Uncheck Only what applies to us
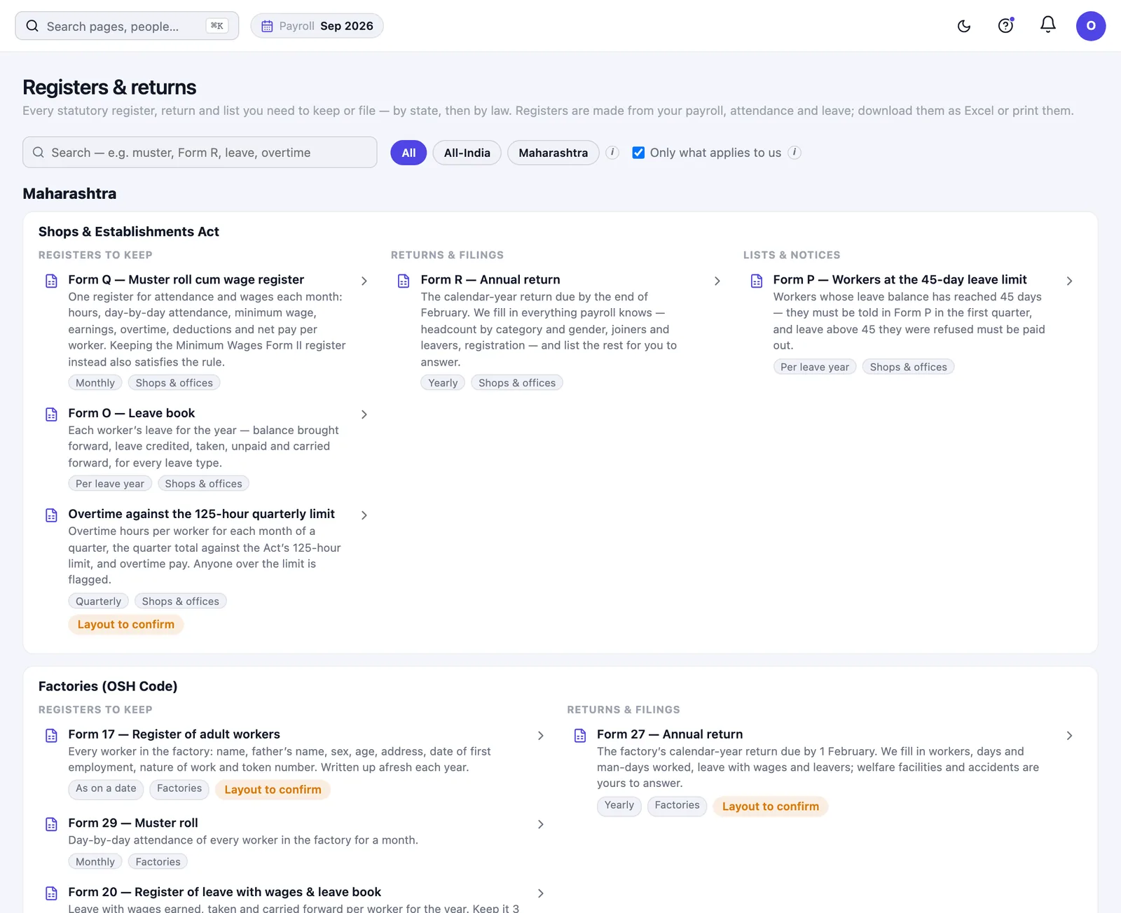The width and height of the screenshot is (1121, 913). click(x=638, y=153)
